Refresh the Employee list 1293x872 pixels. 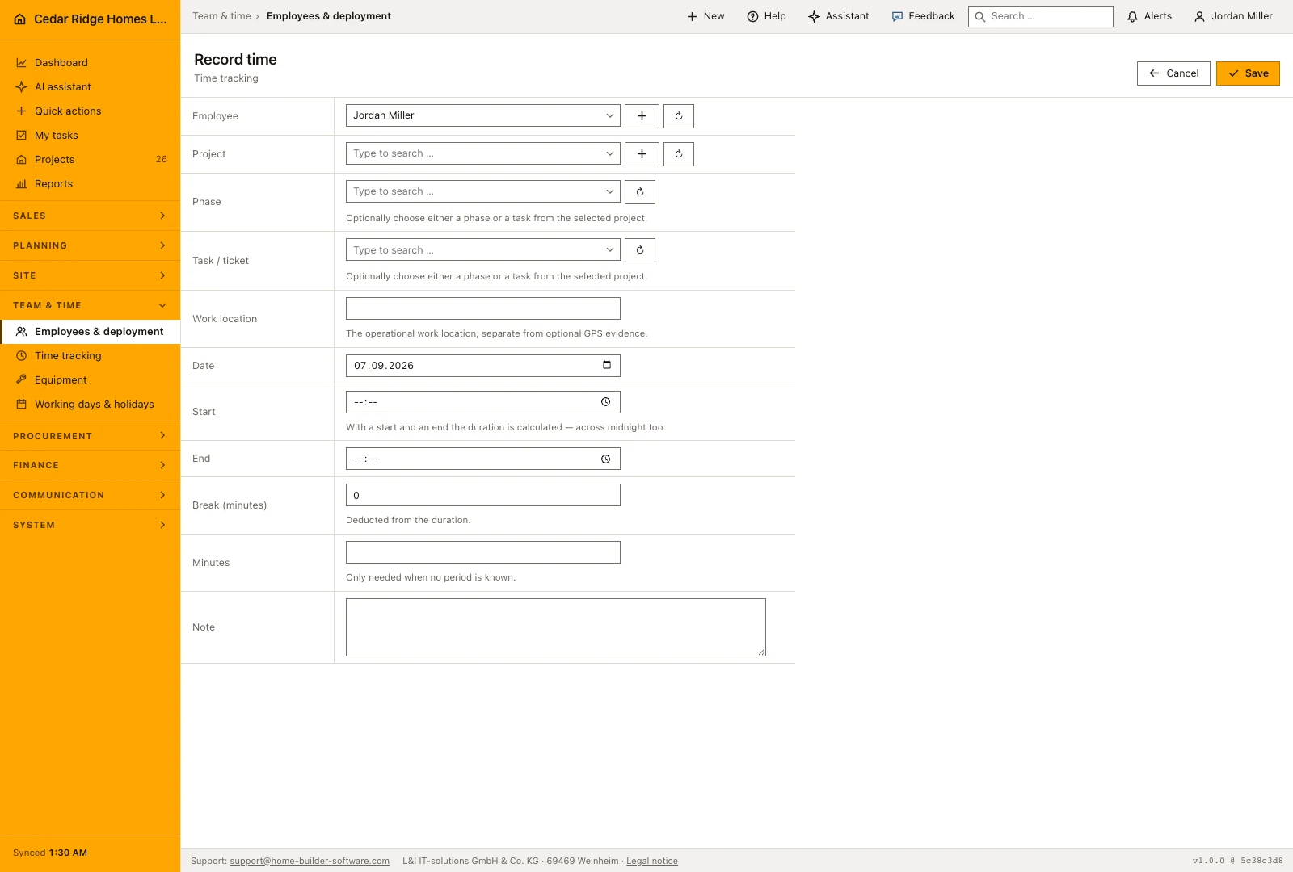[x=679, y=115]
